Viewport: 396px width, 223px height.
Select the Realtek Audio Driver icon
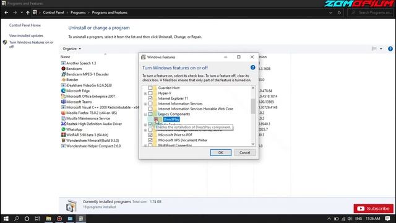pos(63,124)
